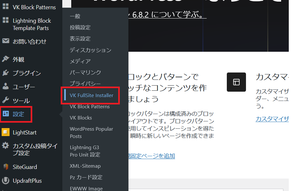Screen dimensions: 299x191
Task: Choose 投稿設定 from the settings submenu
Action: [x=80, y=27]
